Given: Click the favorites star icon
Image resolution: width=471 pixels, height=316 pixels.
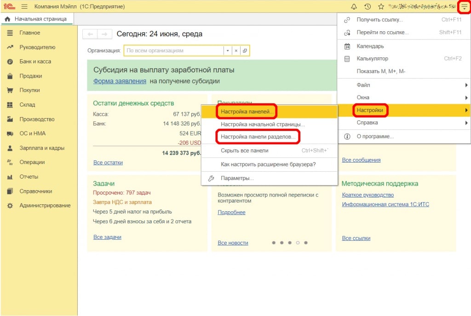Looking at the screenshot, I should click(x=381, y=6).
